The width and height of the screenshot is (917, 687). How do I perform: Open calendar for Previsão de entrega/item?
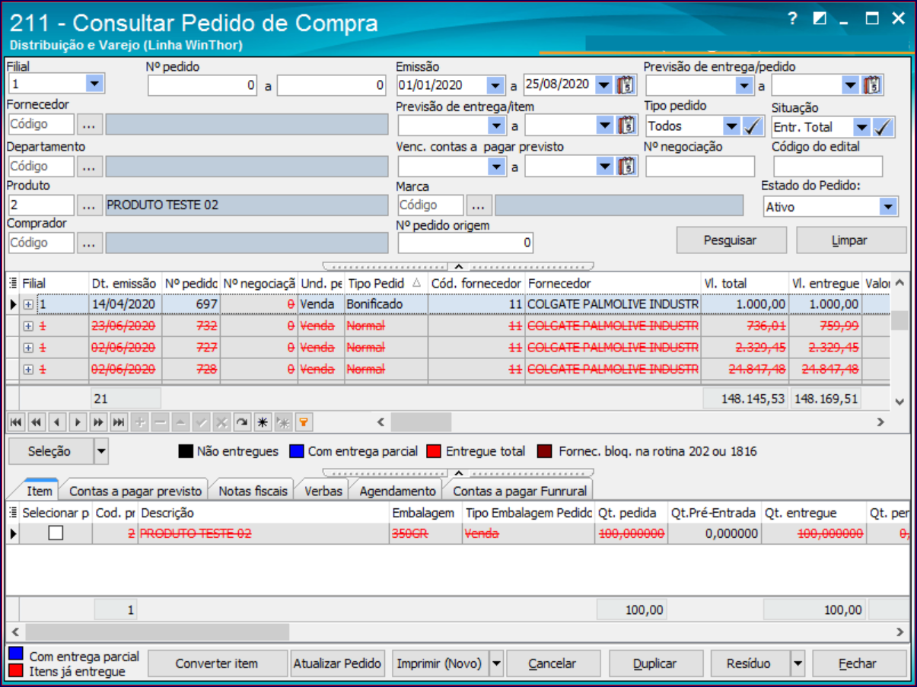click(x=626, y=125)
